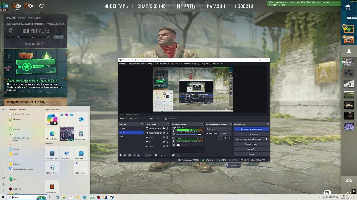Expand CPUID folder in Start menu

pos(41,154)
